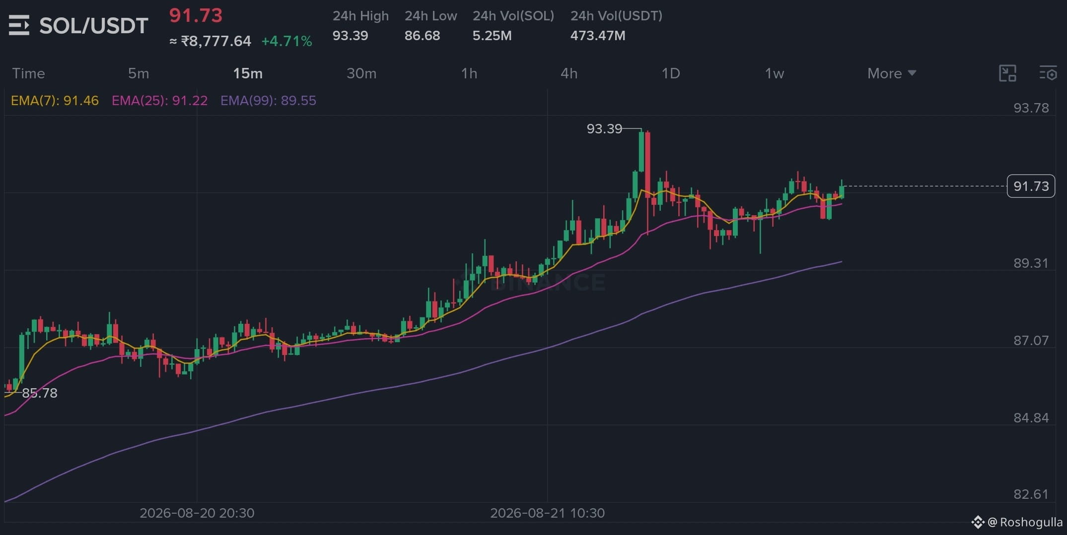Click the 93.78 price axis label
This screenshot has width=1067, height=535.
pos(1031,108)
